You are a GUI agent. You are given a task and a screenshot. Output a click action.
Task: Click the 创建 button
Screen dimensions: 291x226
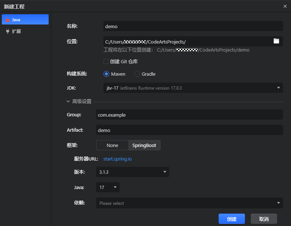point(231,219)
